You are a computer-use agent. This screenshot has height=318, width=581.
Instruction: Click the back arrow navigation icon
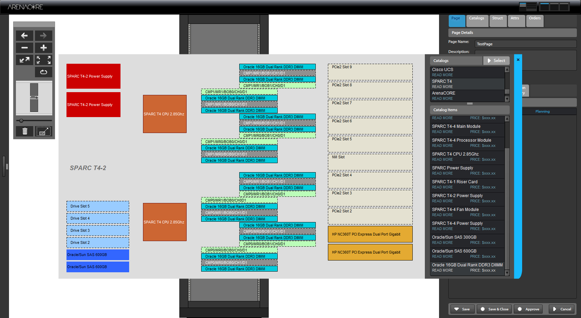pyautogui.click(x=25, y=36)
